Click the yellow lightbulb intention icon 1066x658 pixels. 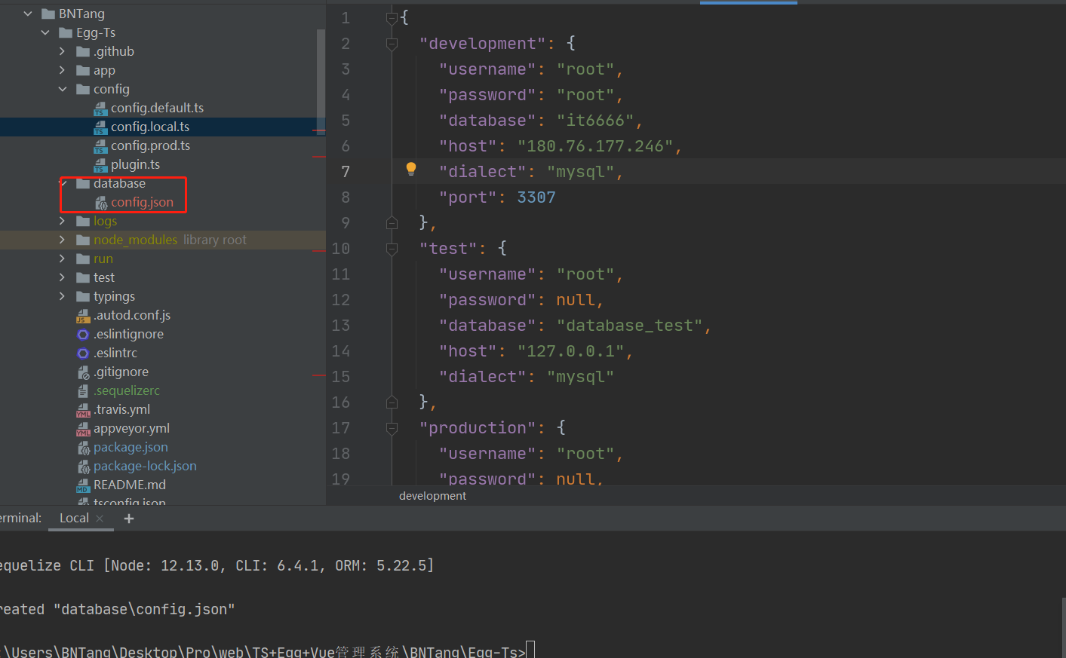[x=411, y=170]
